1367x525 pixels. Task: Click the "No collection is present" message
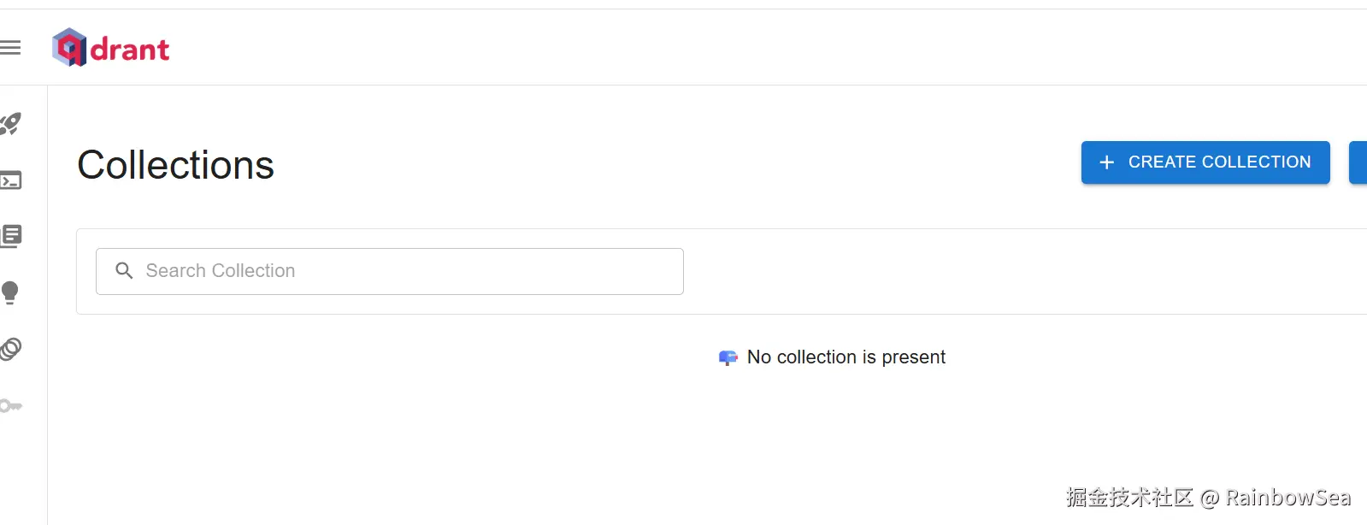click(x=846, y=357)
